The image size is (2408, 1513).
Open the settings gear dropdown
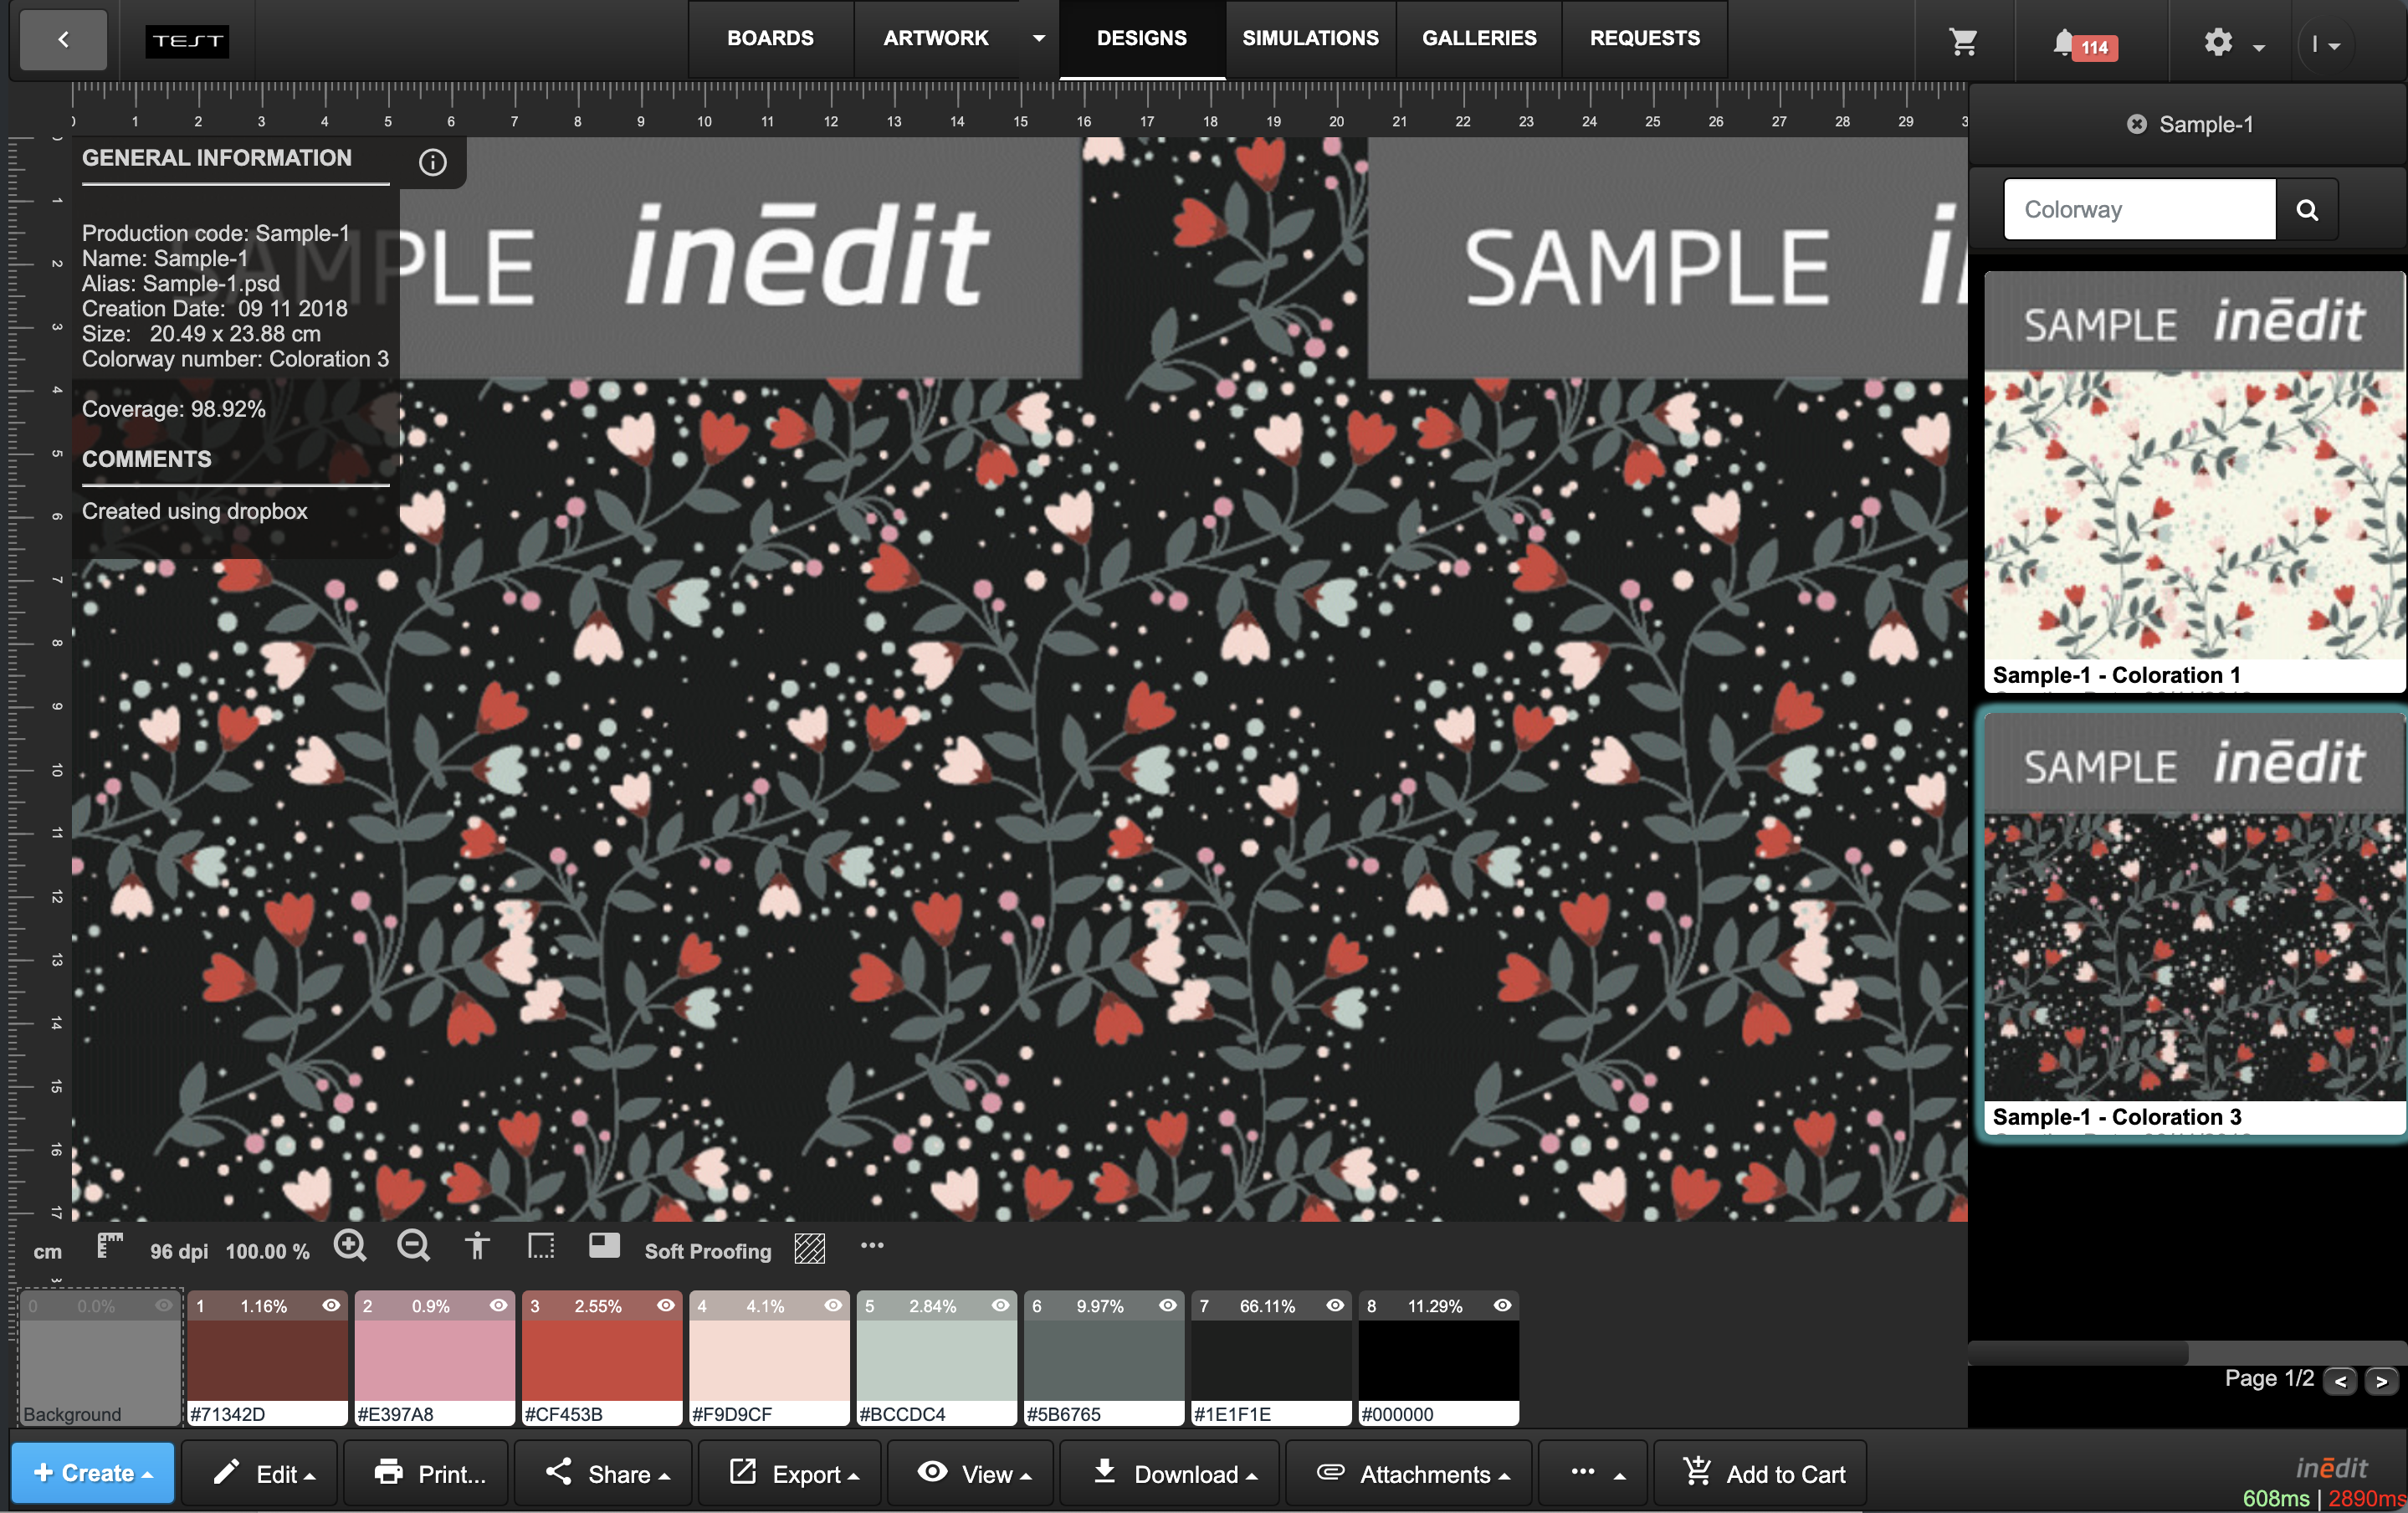pos(2231,42)
